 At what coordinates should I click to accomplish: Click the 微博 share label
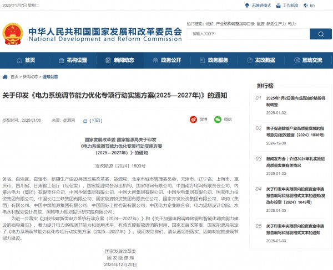[x=203, y=120]
